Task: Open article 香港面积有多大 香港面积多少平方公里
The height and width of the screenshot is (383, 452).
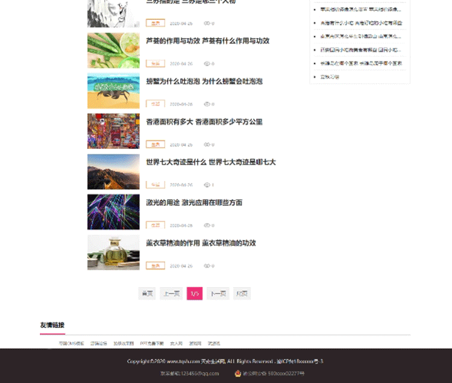Action: point(204,122)
